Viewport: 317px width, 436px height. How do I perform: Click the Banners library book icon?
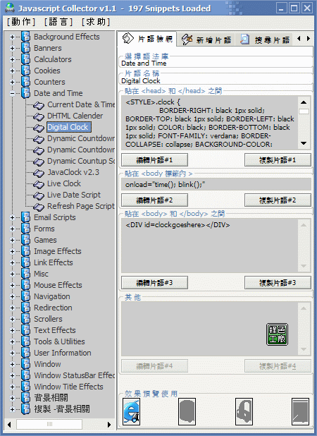[x=26, y=48]
